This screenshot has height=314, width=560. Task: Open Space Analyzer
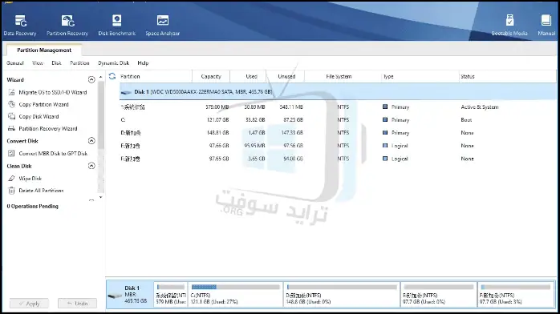tap(163, 26)
